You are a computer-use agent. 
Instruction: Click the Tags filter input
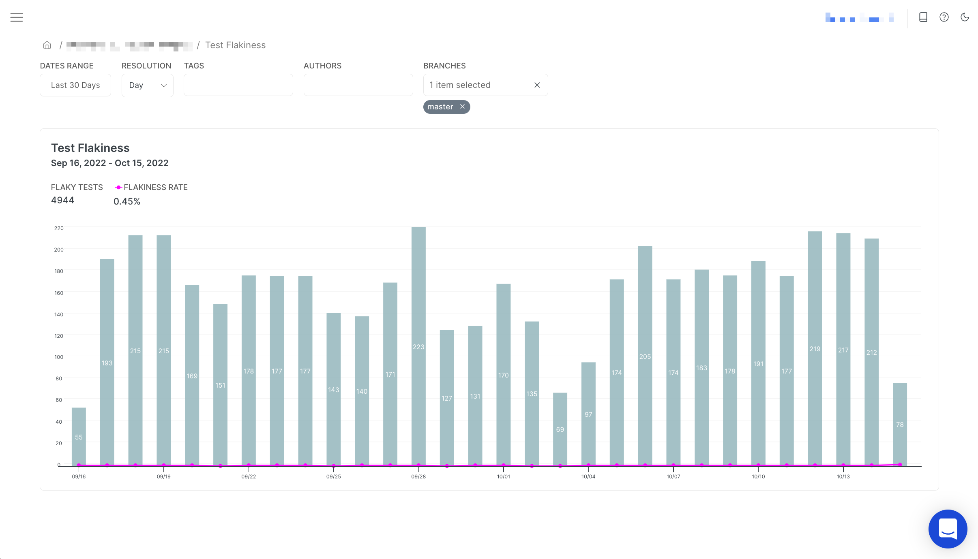click(x=238, y=85)
